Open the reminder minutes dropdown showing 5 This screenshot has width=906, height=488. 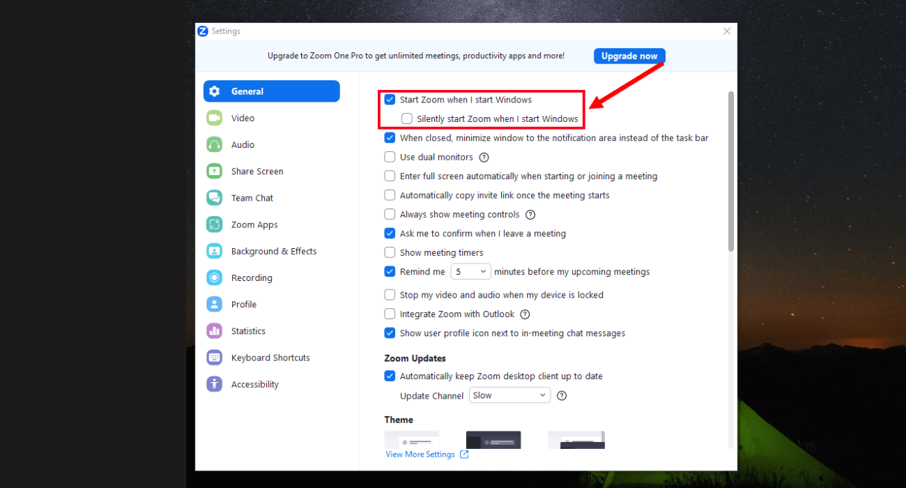[x=470, y=272]
